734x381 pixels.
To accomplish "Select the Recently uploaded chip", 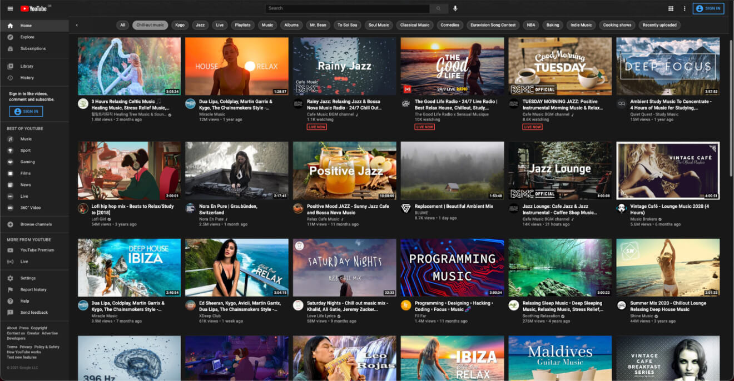I will [x=659, y=25].
